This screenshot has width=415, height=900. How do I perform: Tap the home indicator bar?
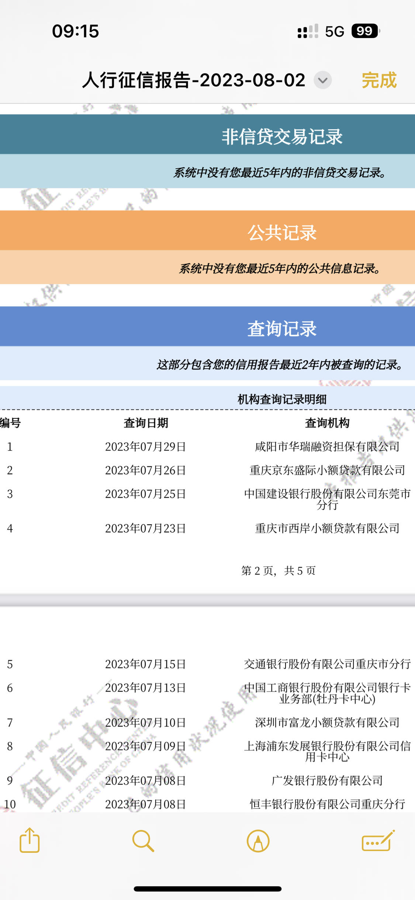pyautogui.click(x=208, y=889)
